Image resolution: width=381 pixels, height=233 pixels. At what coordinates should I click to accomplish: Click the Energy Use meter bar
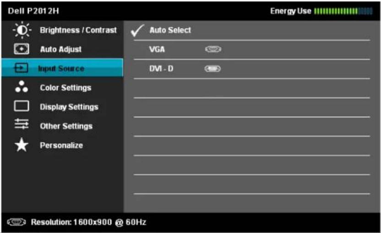point(343,11)
